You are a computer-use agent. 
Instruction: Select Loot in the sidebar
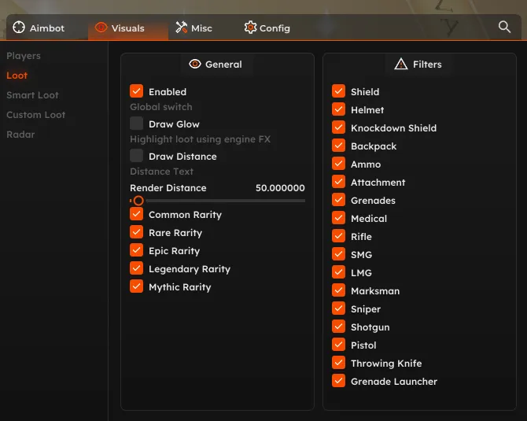point(17,76)
